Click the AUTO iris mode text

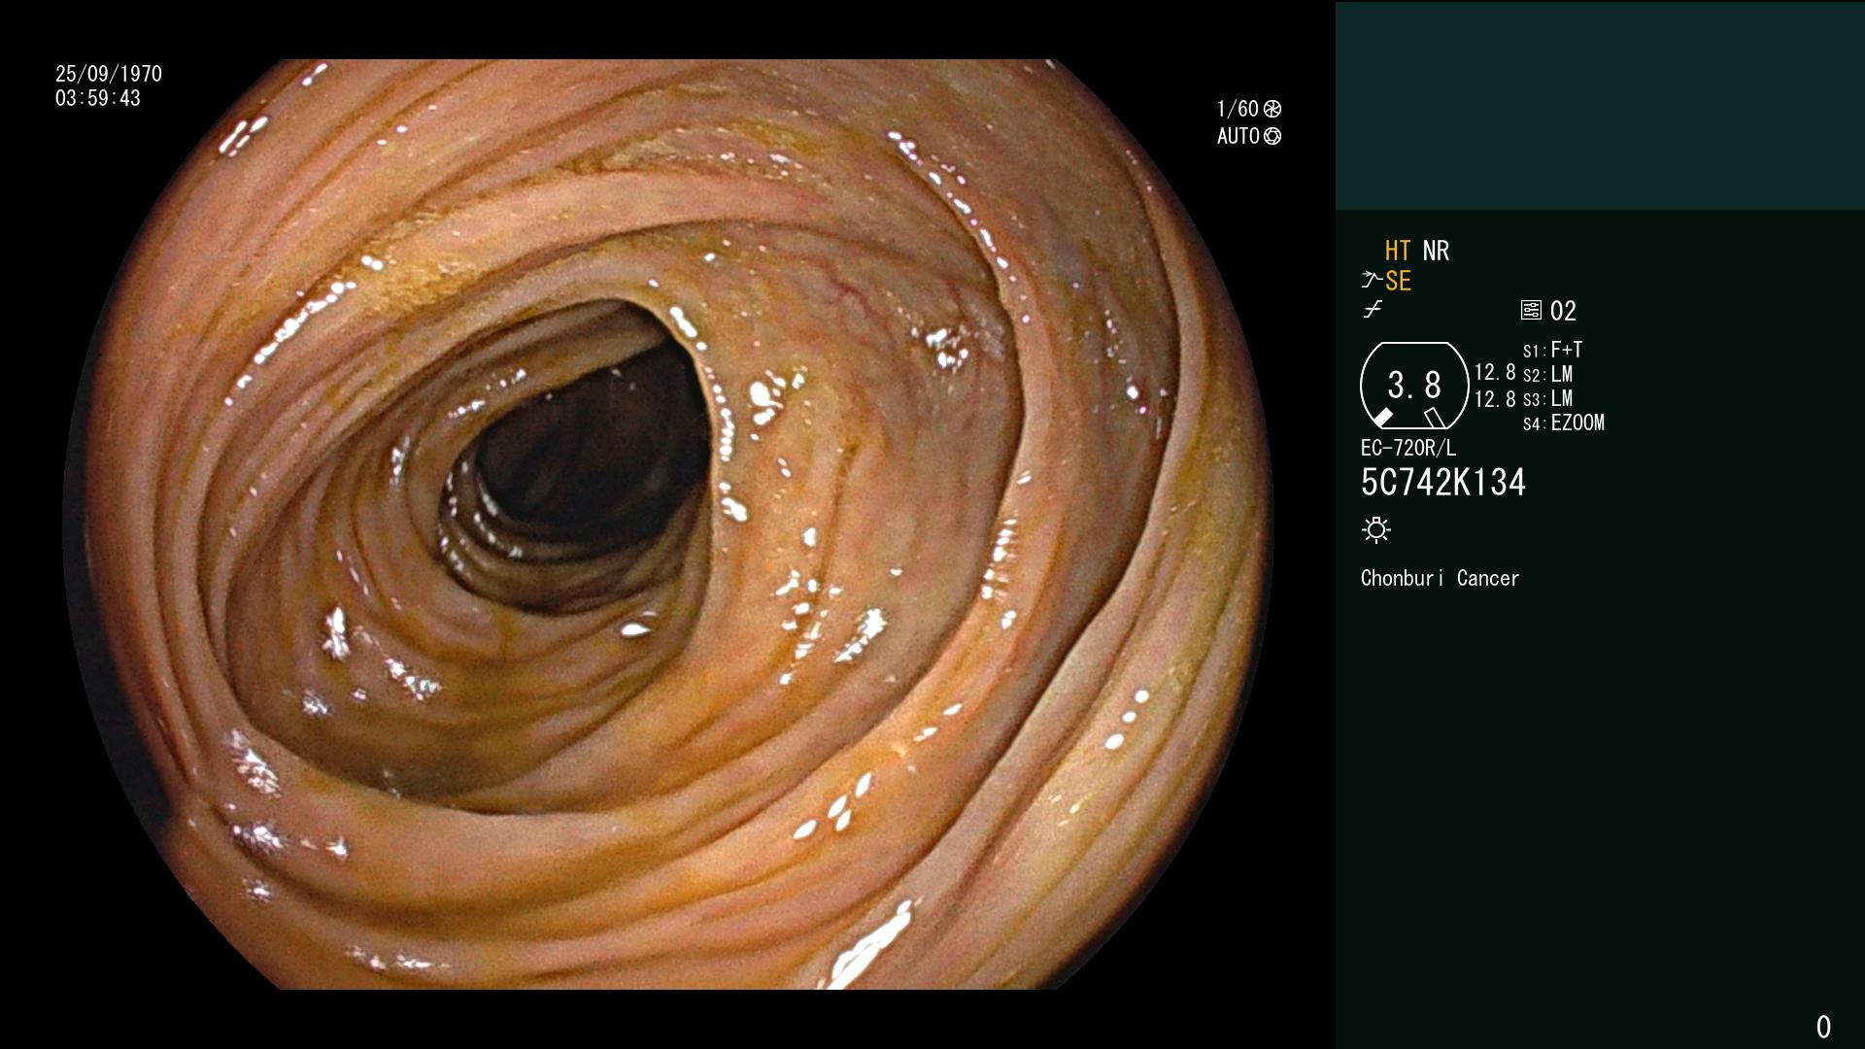click(1238, 136)
